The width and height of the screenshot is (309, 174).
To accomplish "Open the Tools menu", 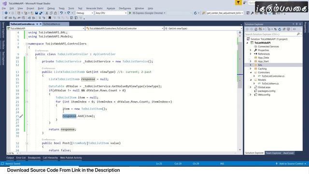I will pos(71,8).
